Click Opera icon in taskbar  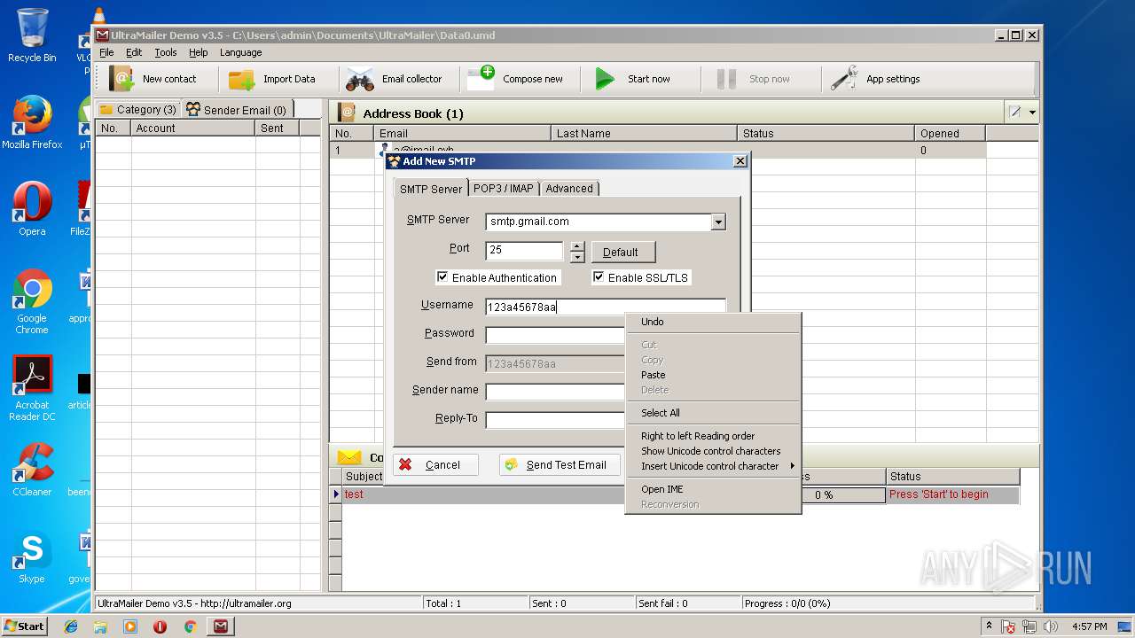tap(160, 626)
